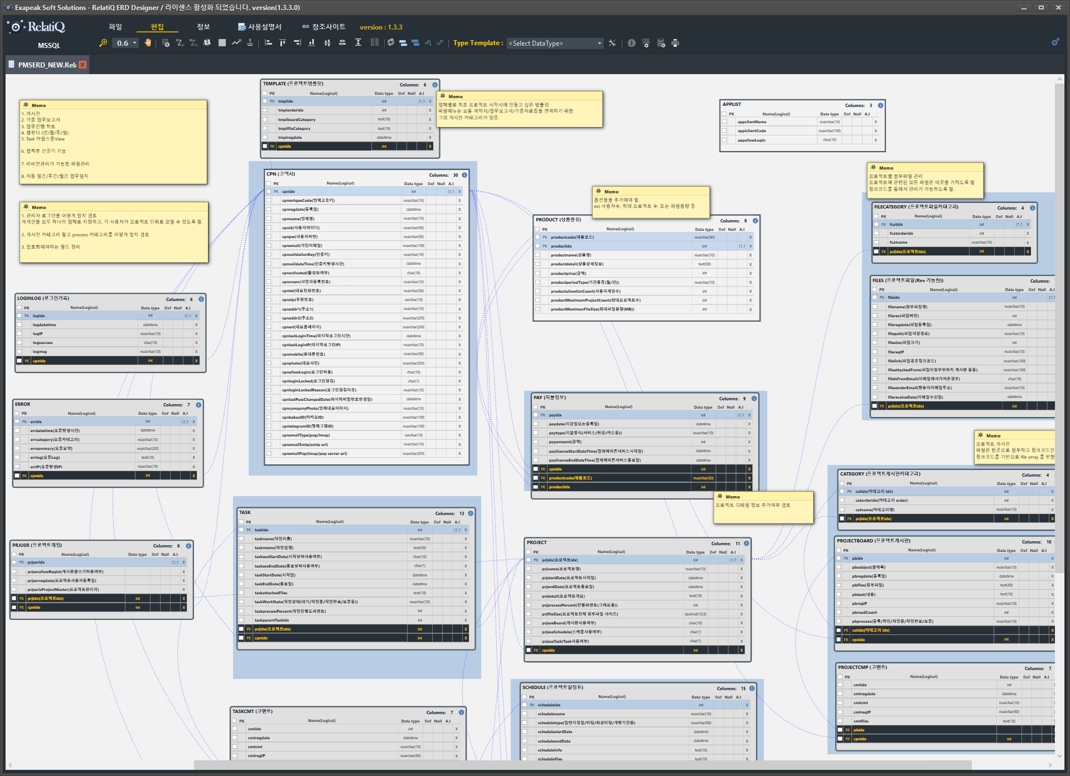Tick appclientName checkbox in APPLIST table
Viewport: 1070px width, 776px height.
coord(724,122)
